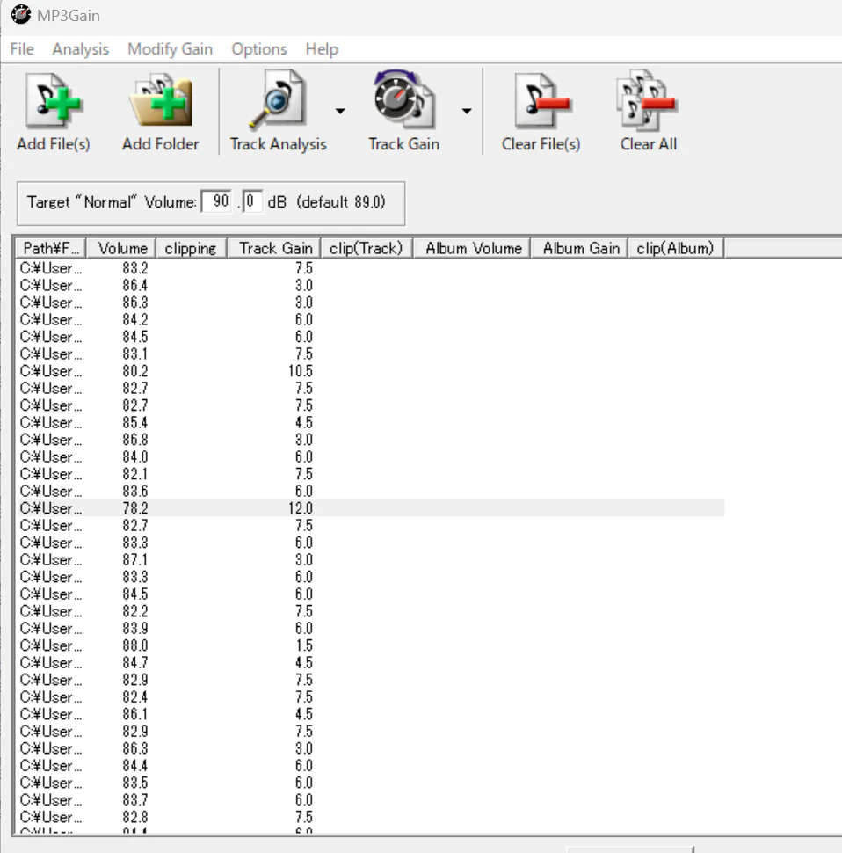Sort by the Path\F... column header
Viewport: 842px width, 853px height.
point(51,248)
